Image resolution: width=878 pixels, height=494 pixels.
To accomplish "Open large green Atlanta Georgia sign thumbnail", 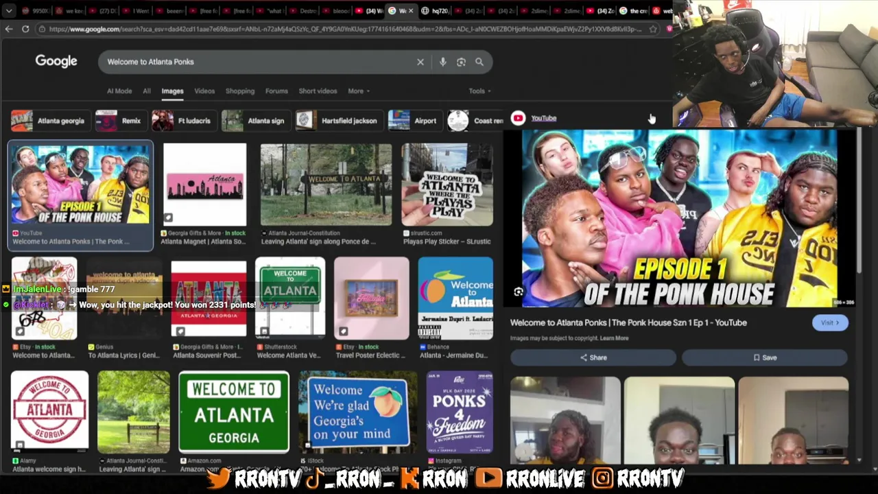I will point(234,412).
